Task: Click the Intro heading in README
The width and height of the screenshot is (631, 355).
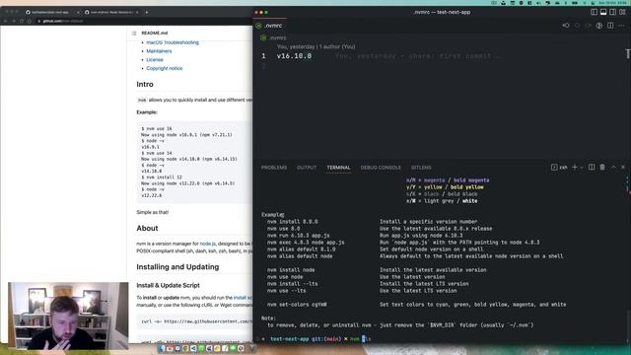Action: pos(145,84)
